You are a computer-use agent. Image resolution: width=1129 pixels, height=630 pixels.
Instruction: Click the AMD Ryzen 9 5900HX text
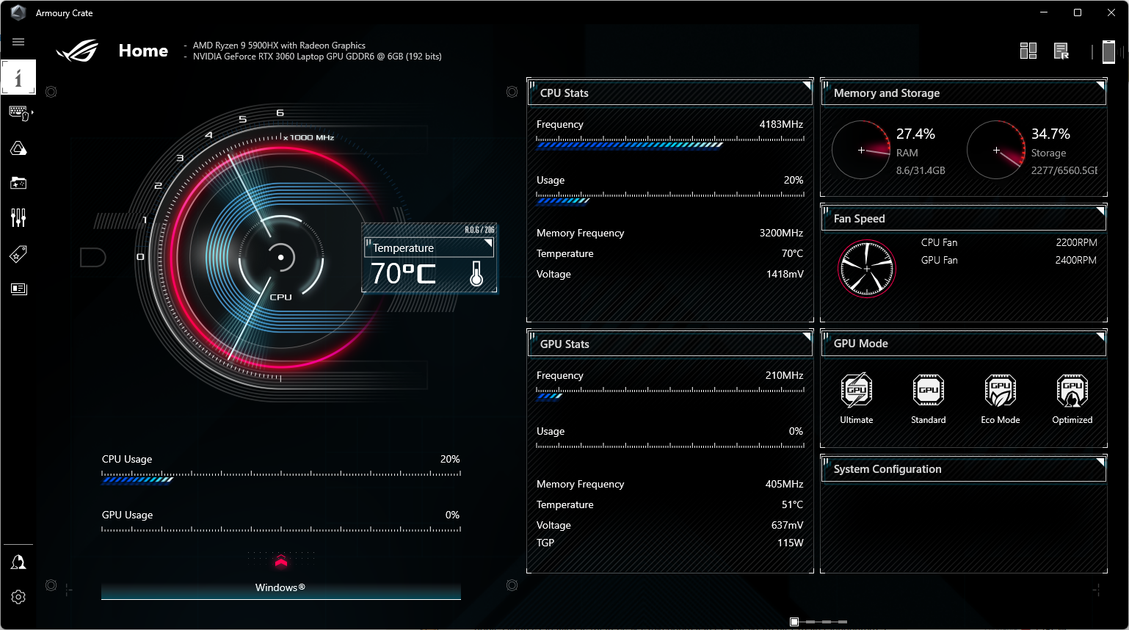pos(279,46)
